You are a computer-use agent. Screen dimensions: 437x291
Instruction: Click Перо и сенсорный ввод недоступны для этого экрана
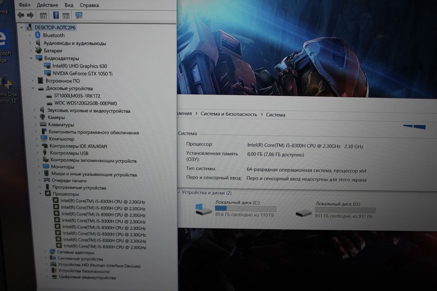306,179
